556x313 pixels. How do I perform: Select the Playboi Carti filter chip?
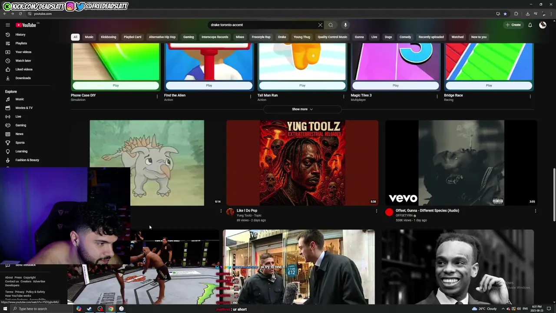[x=132, y=37]
